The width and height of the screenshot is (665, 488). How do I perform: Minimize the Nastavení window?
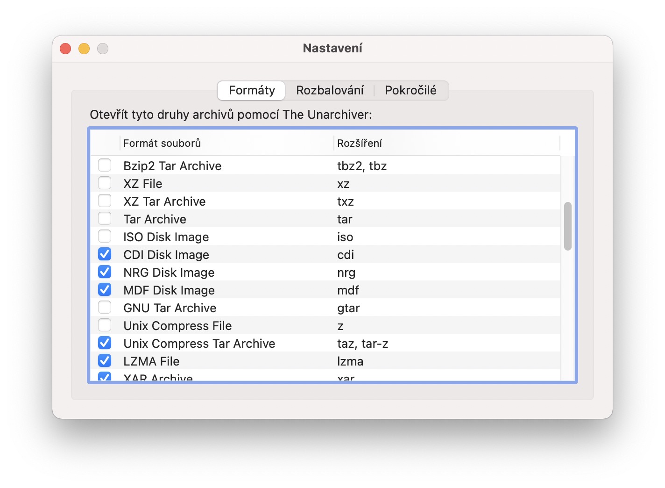click(x=84, y=49)
